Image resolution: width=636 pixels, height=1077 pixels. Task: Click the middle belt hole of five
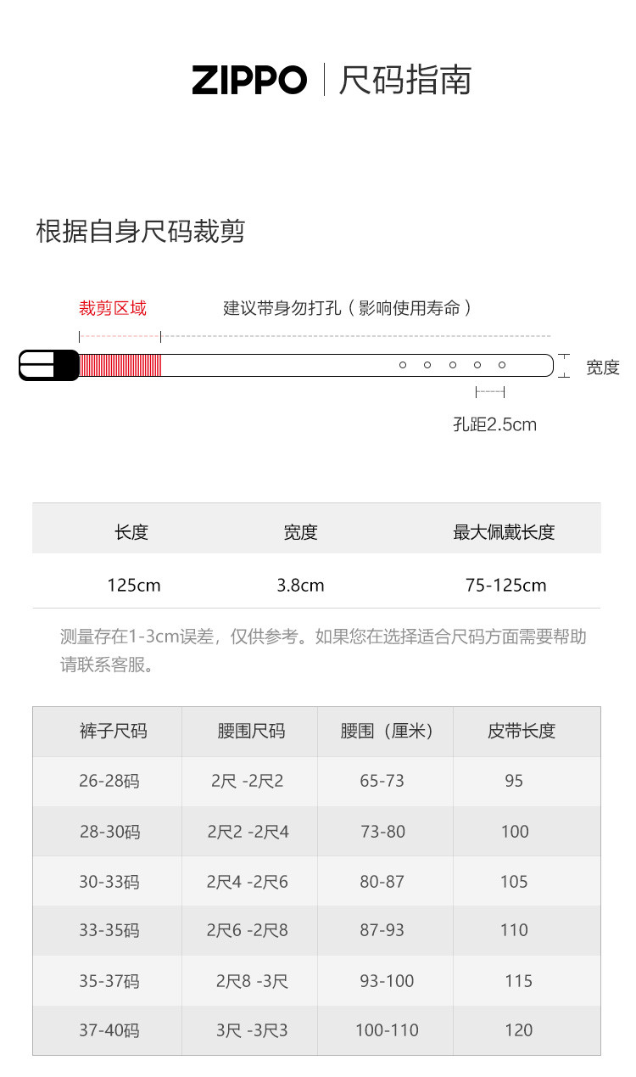pos(453,365)
